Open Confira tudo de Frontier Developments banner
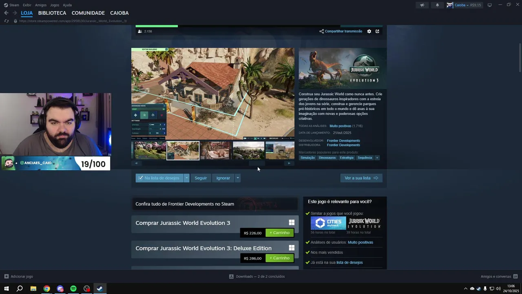The image size is (522, 294). [x=215, y=204]
